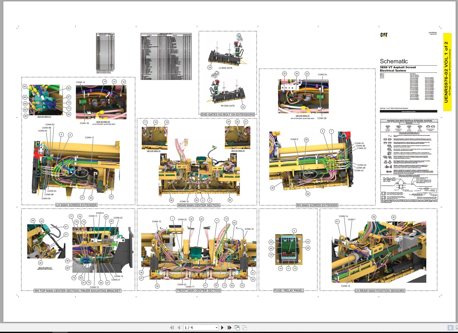Click callout circle 55 in position sensors section
This screenshot has width=458, height=333.
tap(374, 217)
